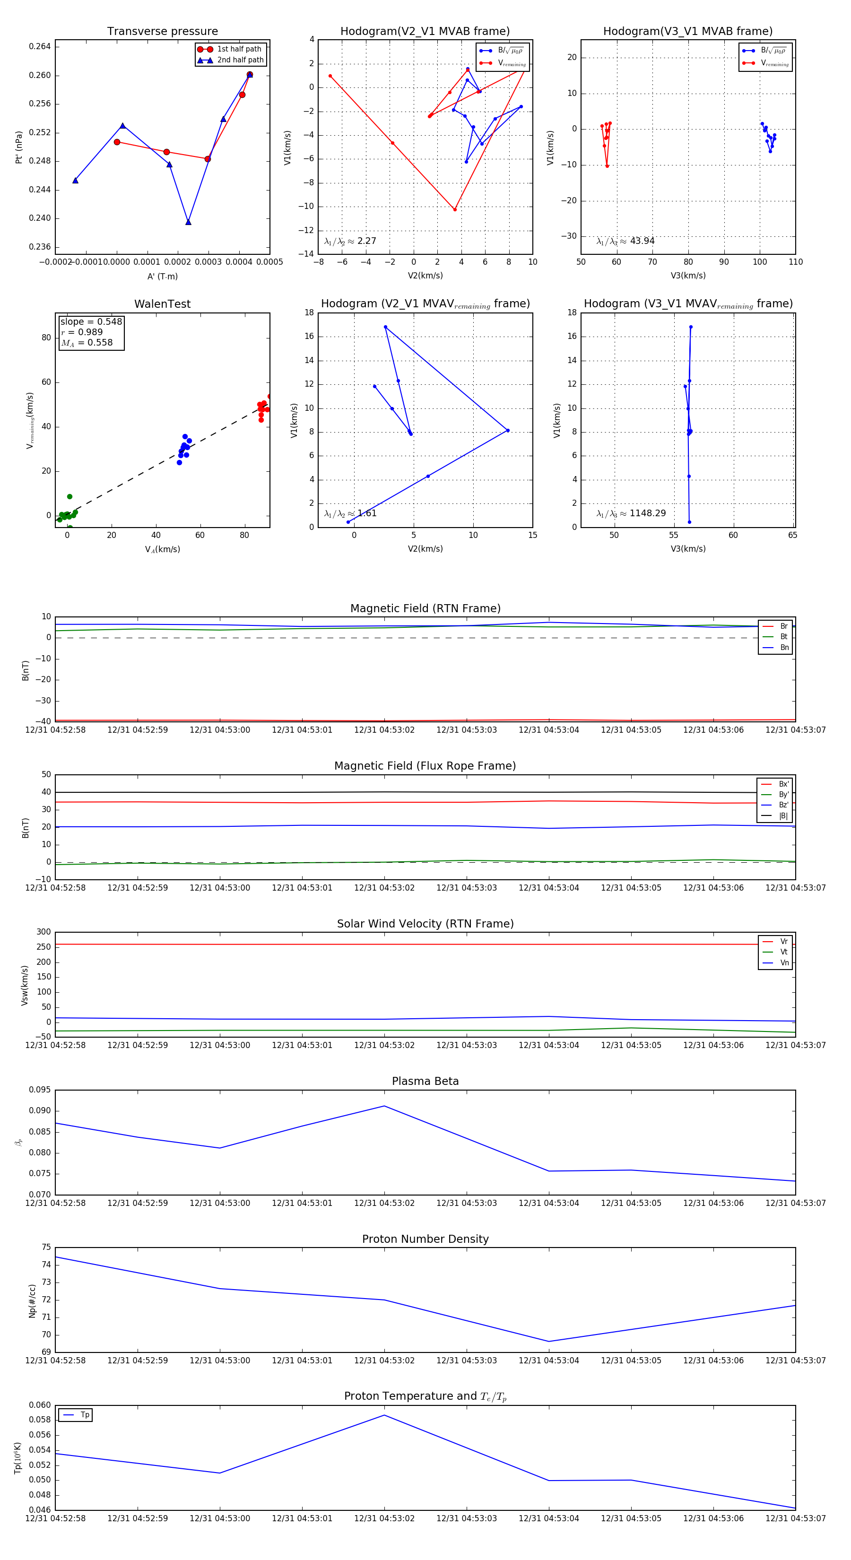Click the "Proton Number Density" plot title
The image size is (851, 1560).
[x=425, y=1239]
